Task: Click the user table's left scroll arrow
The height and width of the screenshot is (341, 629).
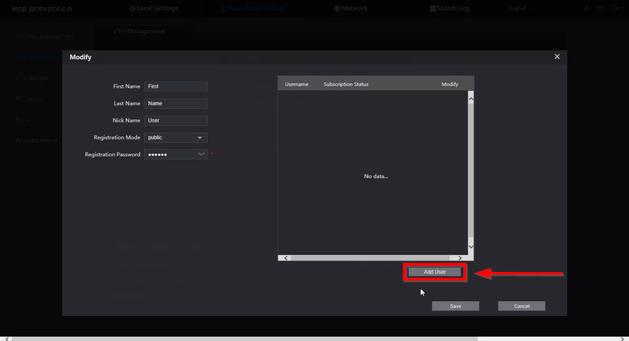Action: (286, 258)
